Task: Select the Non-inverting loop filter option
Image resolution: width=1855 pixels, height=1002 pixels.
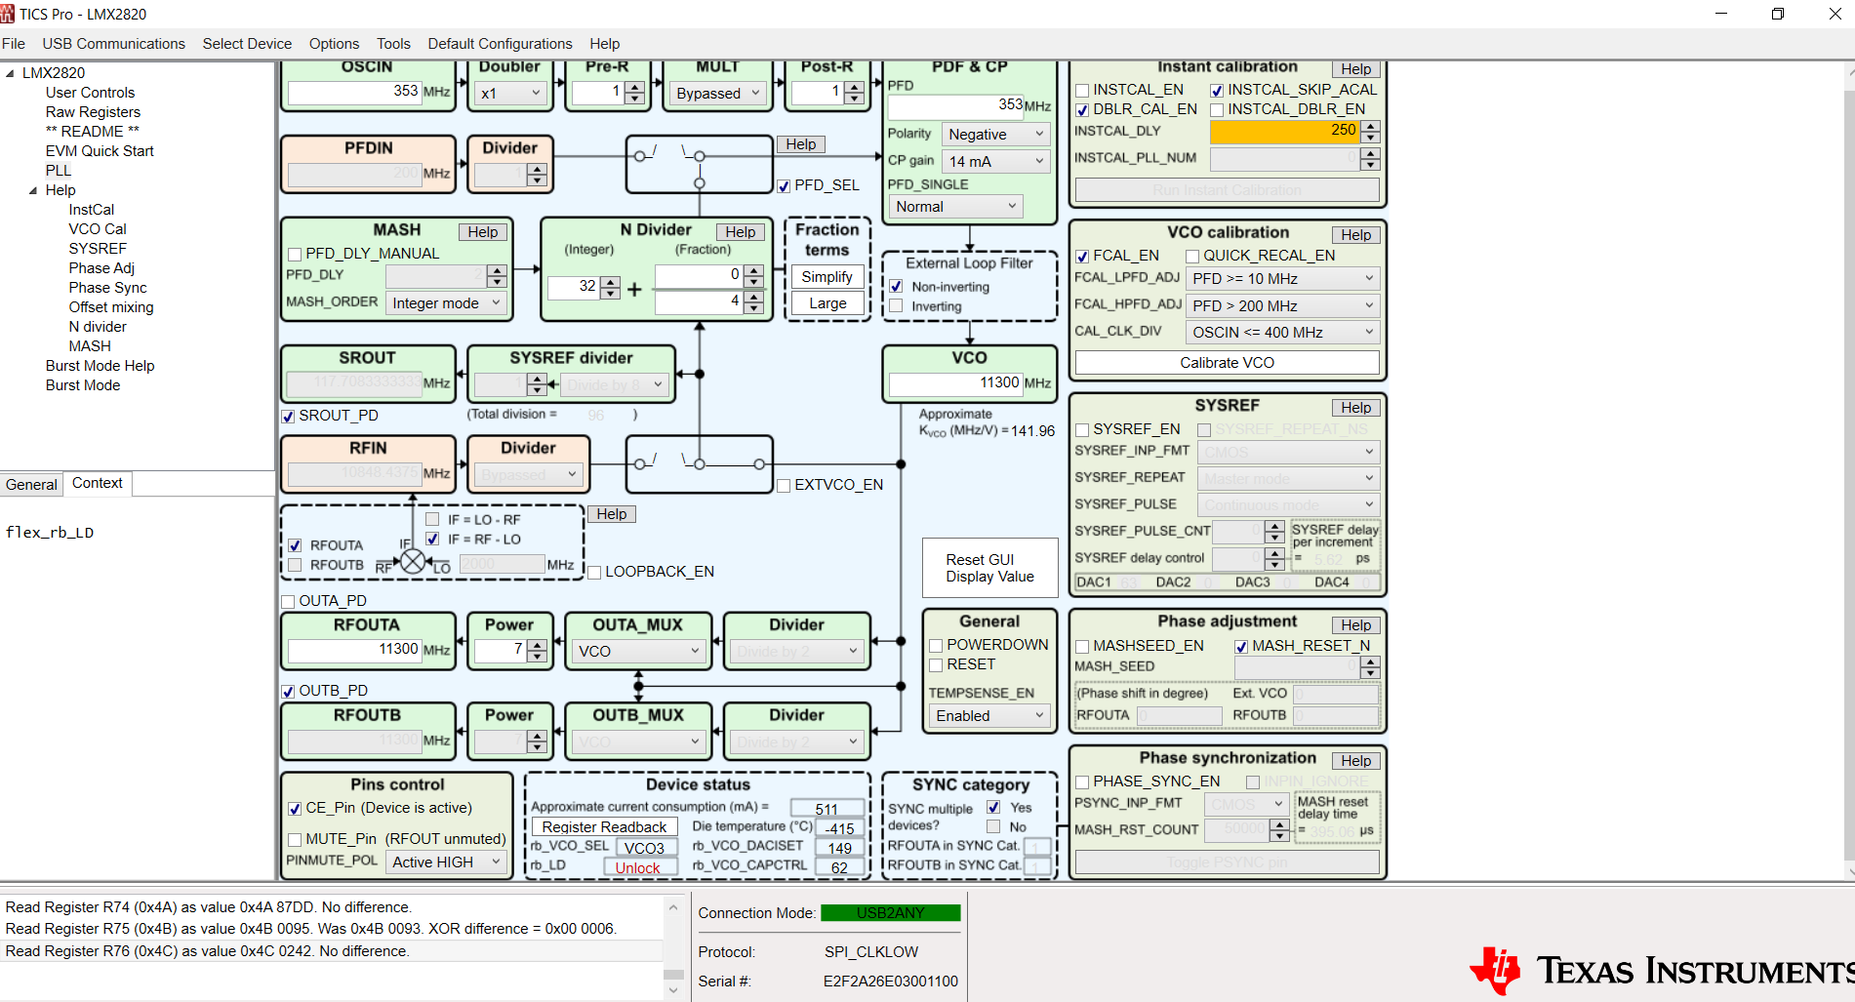Action: point(896,287)
